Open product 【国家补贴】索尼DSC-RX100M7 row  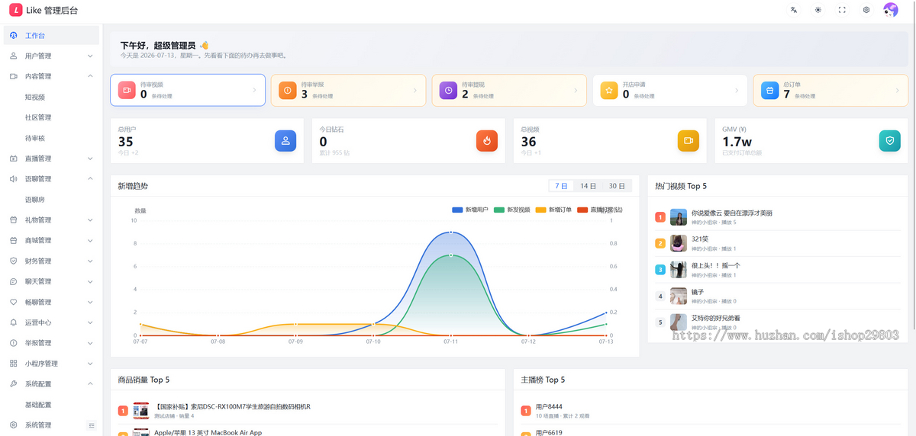tap(308, 411)
